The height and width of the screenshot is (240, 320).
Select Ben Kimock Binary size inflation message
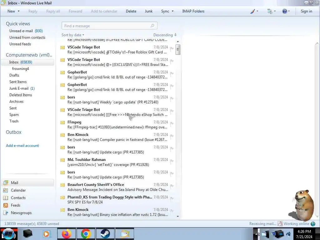coord(117,212)
